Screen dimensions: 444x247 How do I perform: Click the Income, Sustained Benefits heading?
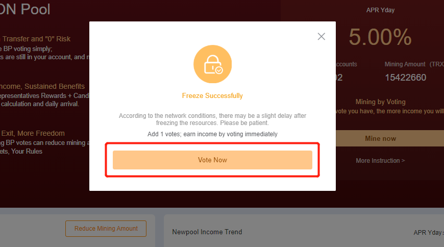click(x=42, y=86)
